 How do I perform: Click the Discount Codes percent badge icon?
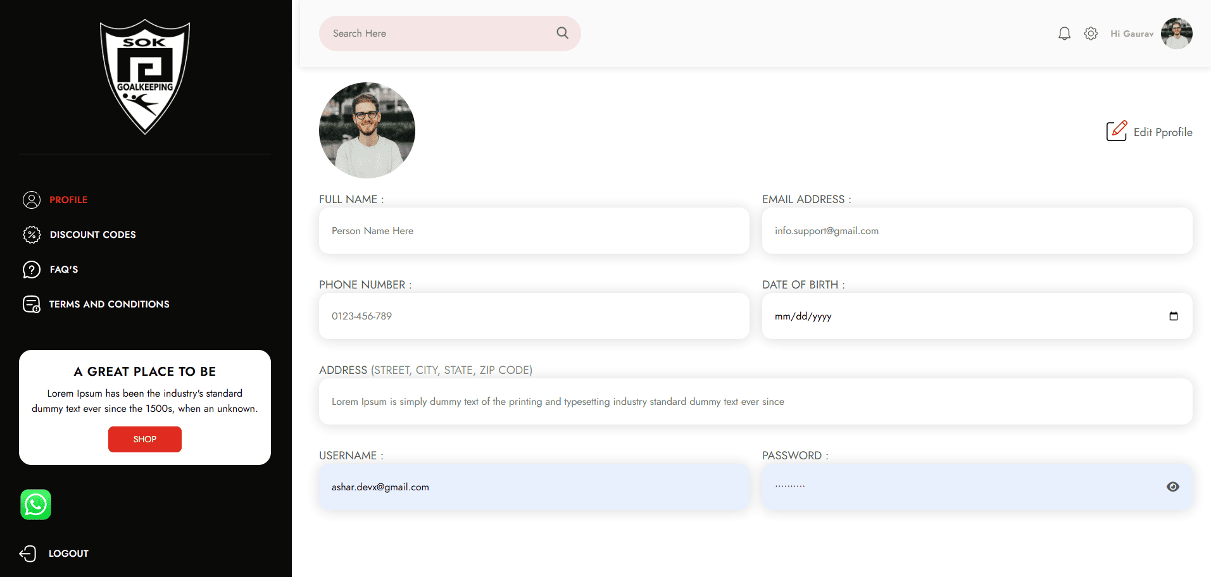(x=32, y=235)
